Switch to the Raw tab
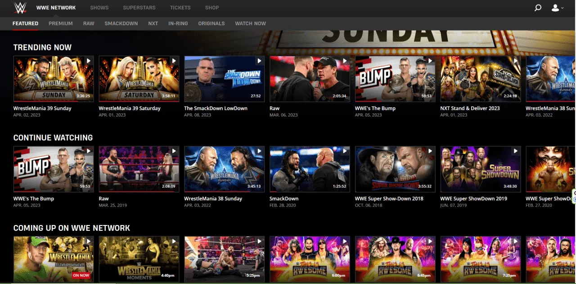The image size is (576, 284). [89, 23]
